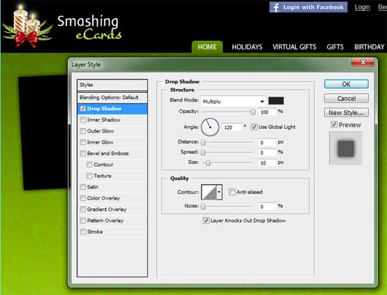Enable the Bevel and Emboss checkbox

[x=83, y=153]
